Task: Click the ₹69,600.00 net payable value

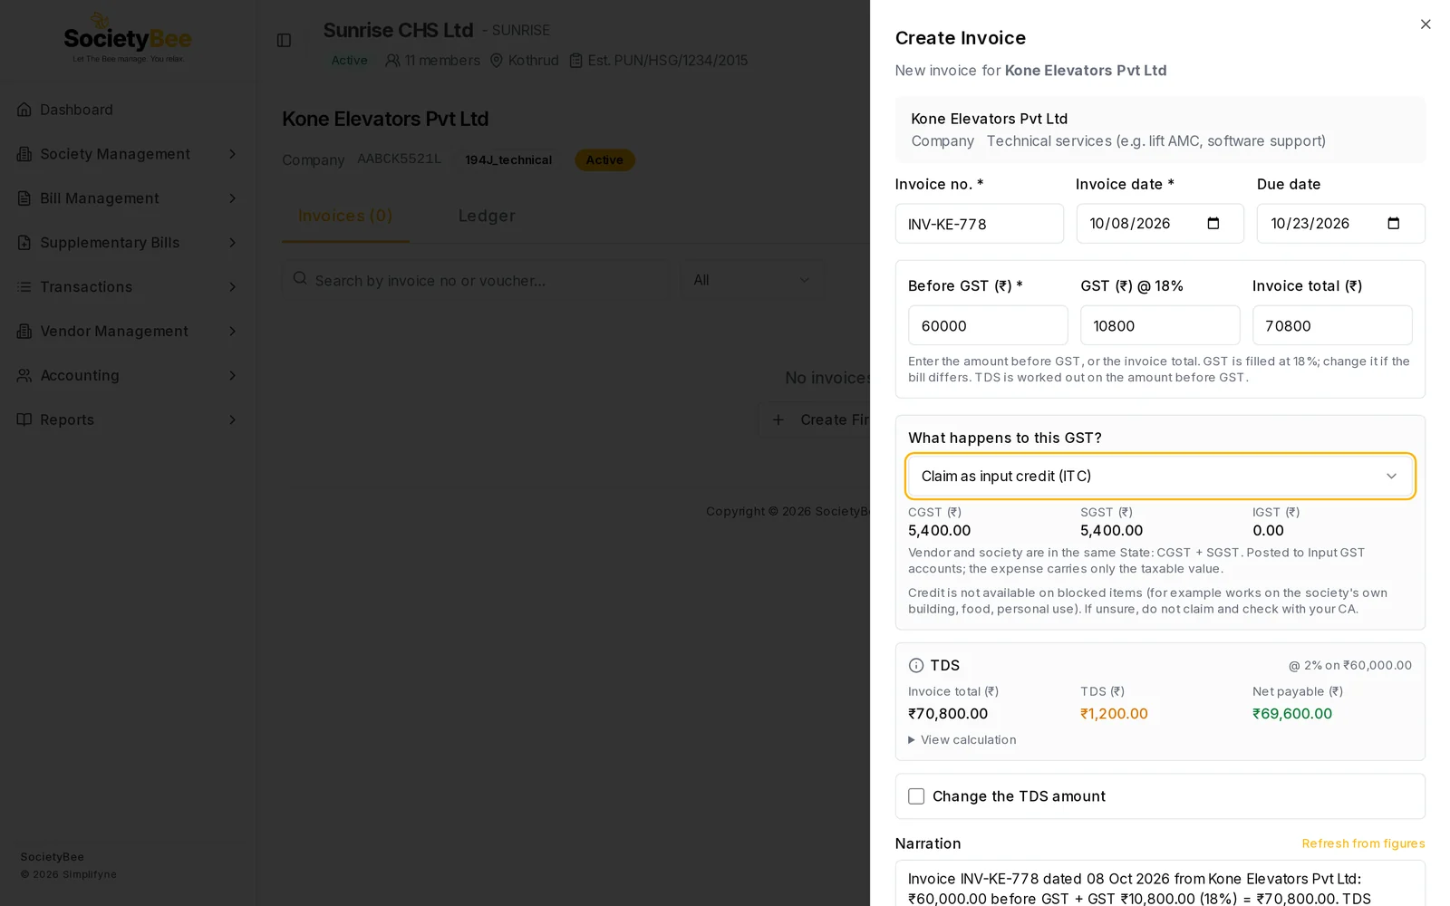Action: tap(1292, 714)
